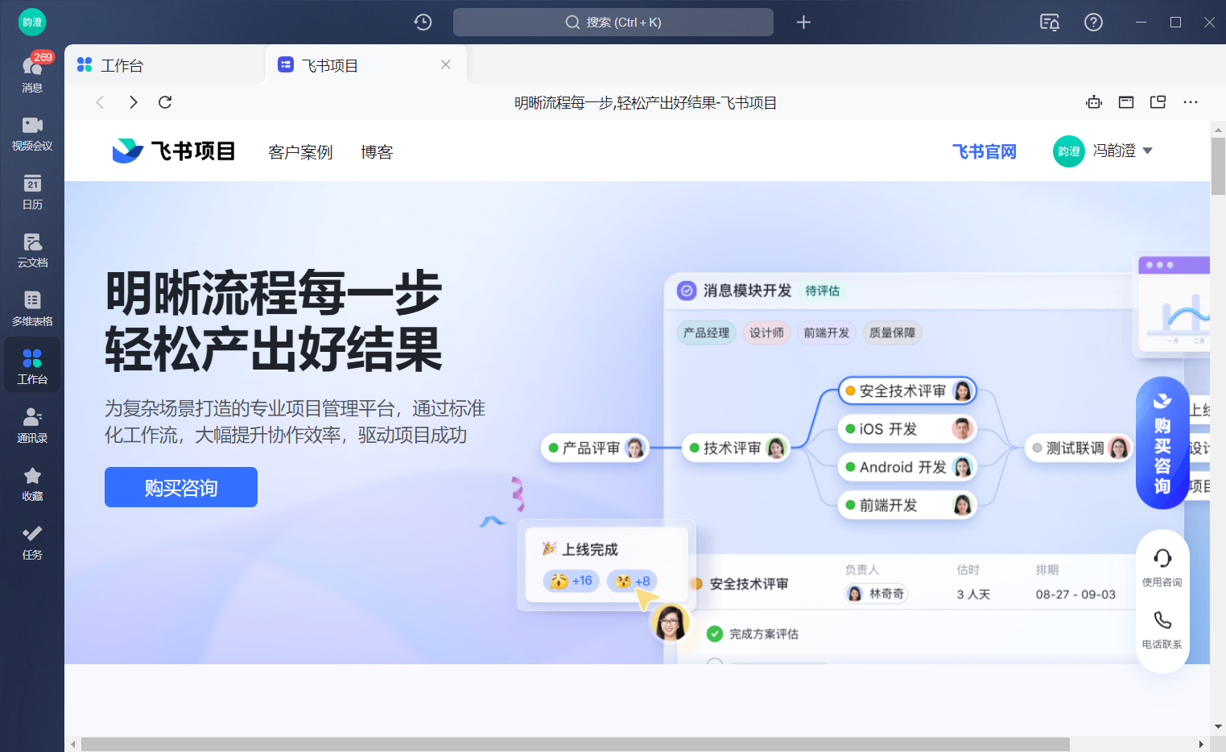Expand the 冯韵澄 account dropdown arrow
The image size is (1226, 752).
pos(1148,151)
